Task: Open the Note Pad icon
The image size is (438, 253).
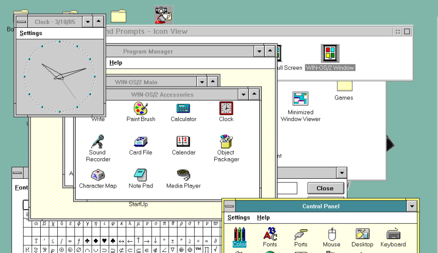Action: [x=141, y=175]
